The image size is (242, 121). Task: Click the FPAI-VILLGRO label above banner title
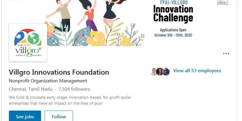tap(173, 2)
